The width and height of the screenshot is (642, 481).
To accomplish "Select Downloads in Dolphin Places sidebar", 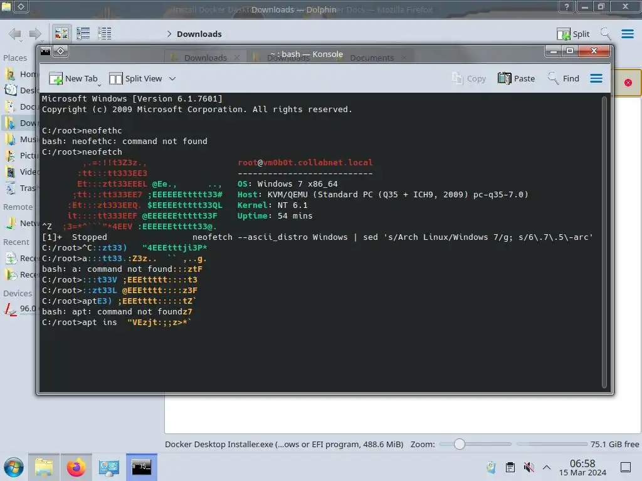I will pos(19,123).
